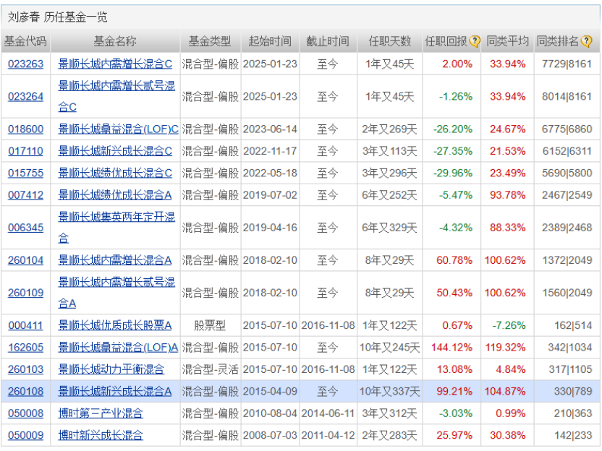This screenshot has width=602, height=451.
Task: Sort table by 起始时间 column header
Action: point(270,41)
